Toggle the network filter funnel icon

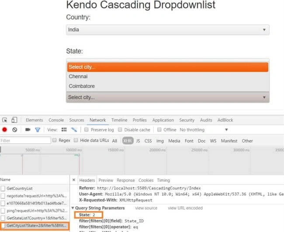pos(38,130)
